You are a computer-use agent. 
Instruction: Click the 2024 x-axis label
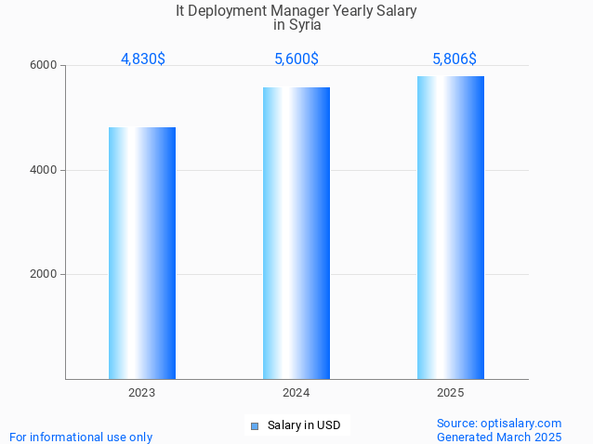[296, 393]
